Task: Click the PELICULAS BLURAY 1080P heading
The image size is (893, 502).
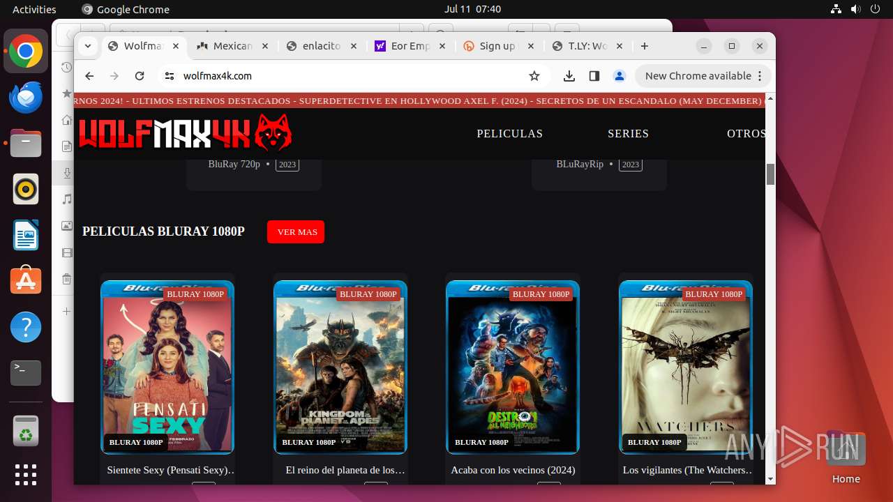Action: click(163, 231)
